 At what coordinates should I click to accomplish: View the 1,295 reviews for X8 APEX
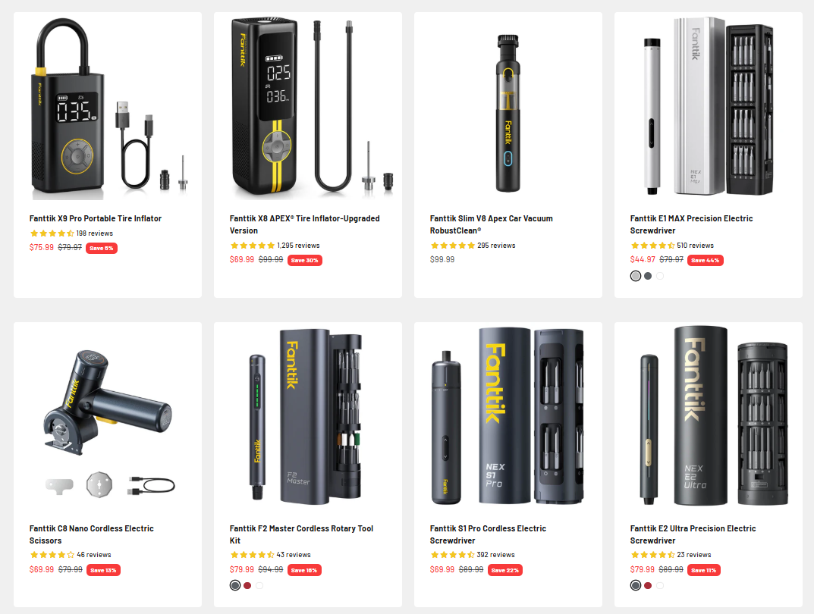click(298, 246)
